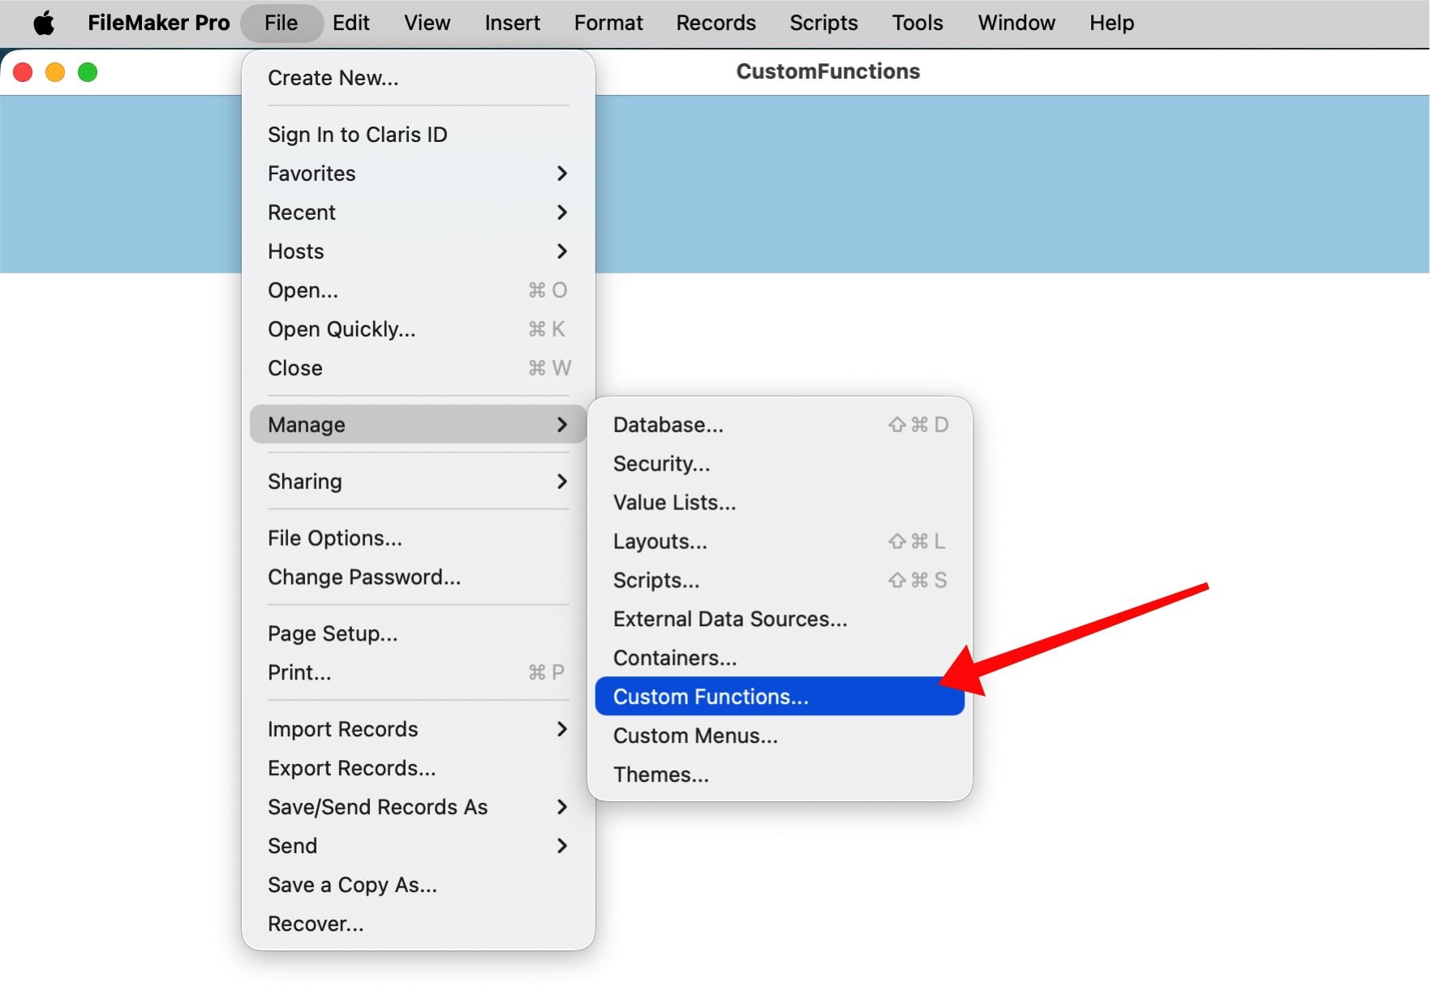Open the Apple menu

(44, 23)
